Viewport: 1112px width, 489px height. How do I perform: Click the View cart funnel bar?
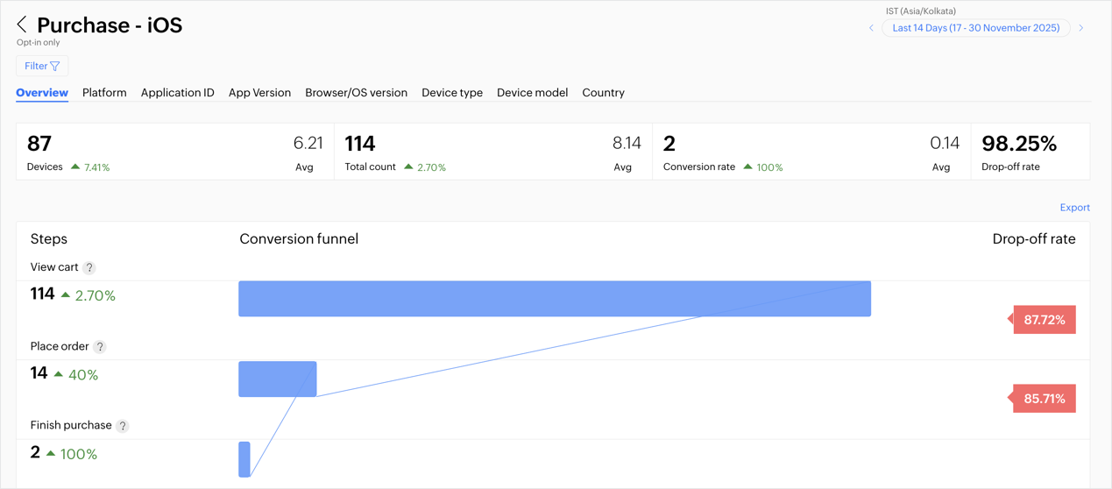[554, 299]
